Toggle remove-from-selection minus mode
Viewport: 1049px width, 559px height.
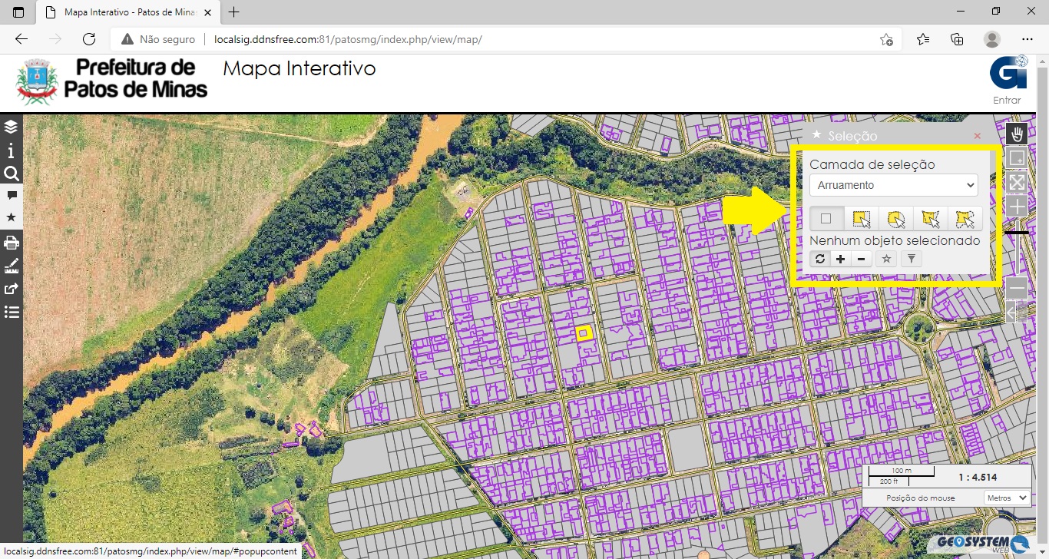(861, 260)
